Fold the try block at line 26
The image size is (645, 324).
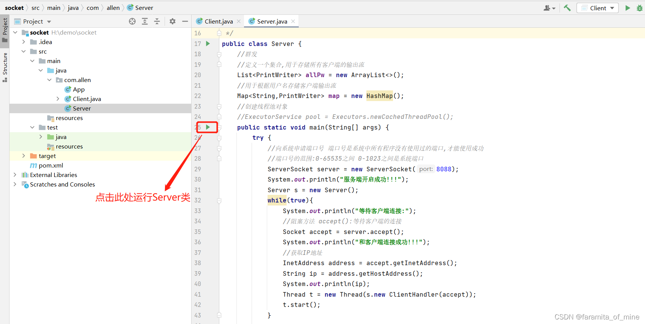pyautogui.click(x=219, y=138)
